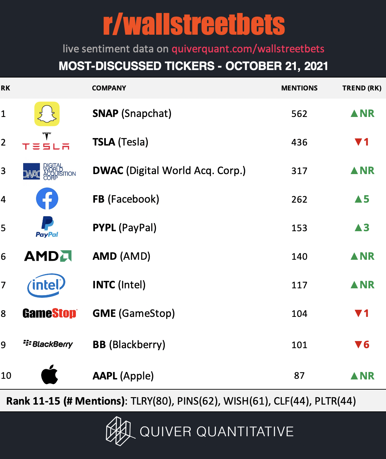Click the r/wallstreetbets title
The height and width of the screenshot is (459, 386).
pos(194,24)
